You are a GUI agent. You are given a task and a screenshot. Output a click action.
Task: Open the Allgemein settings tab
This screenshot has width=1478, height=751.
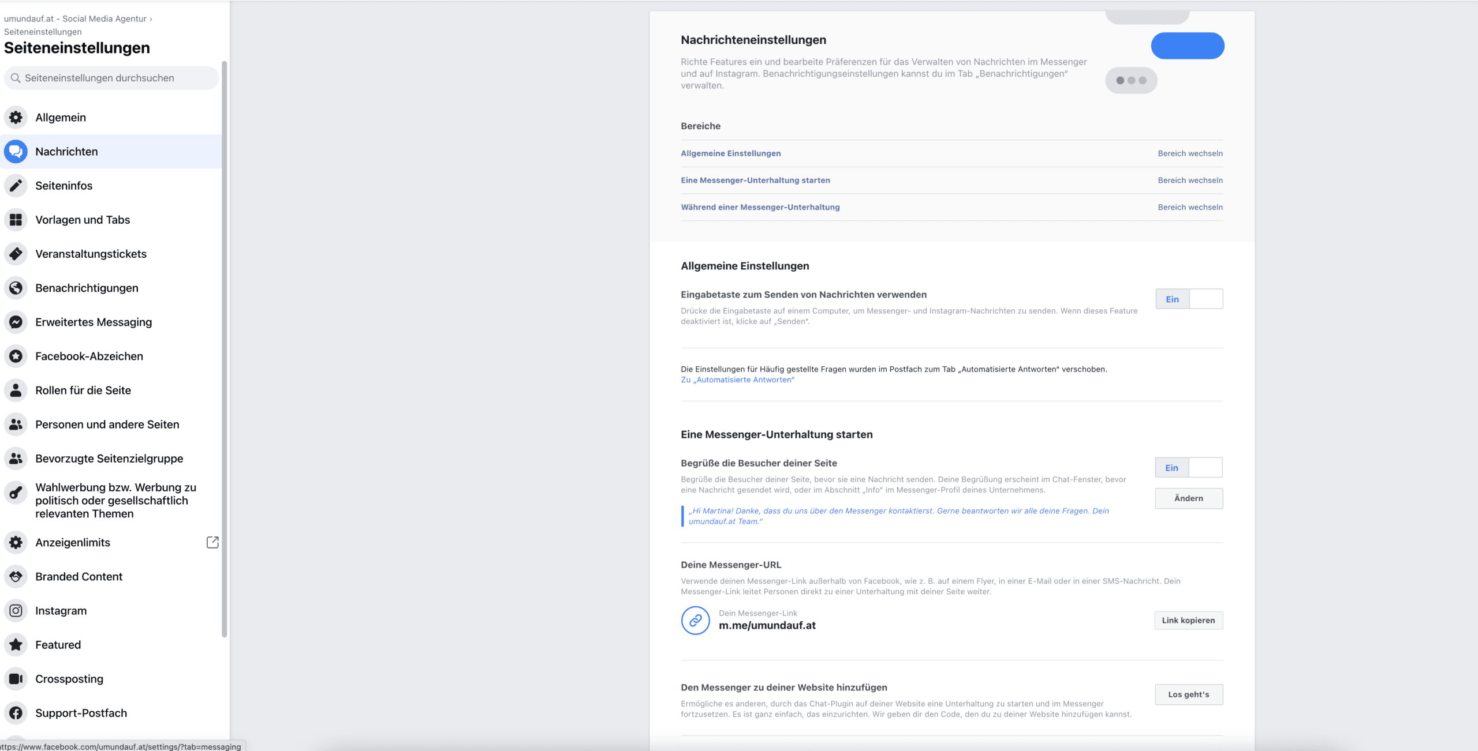111,118
